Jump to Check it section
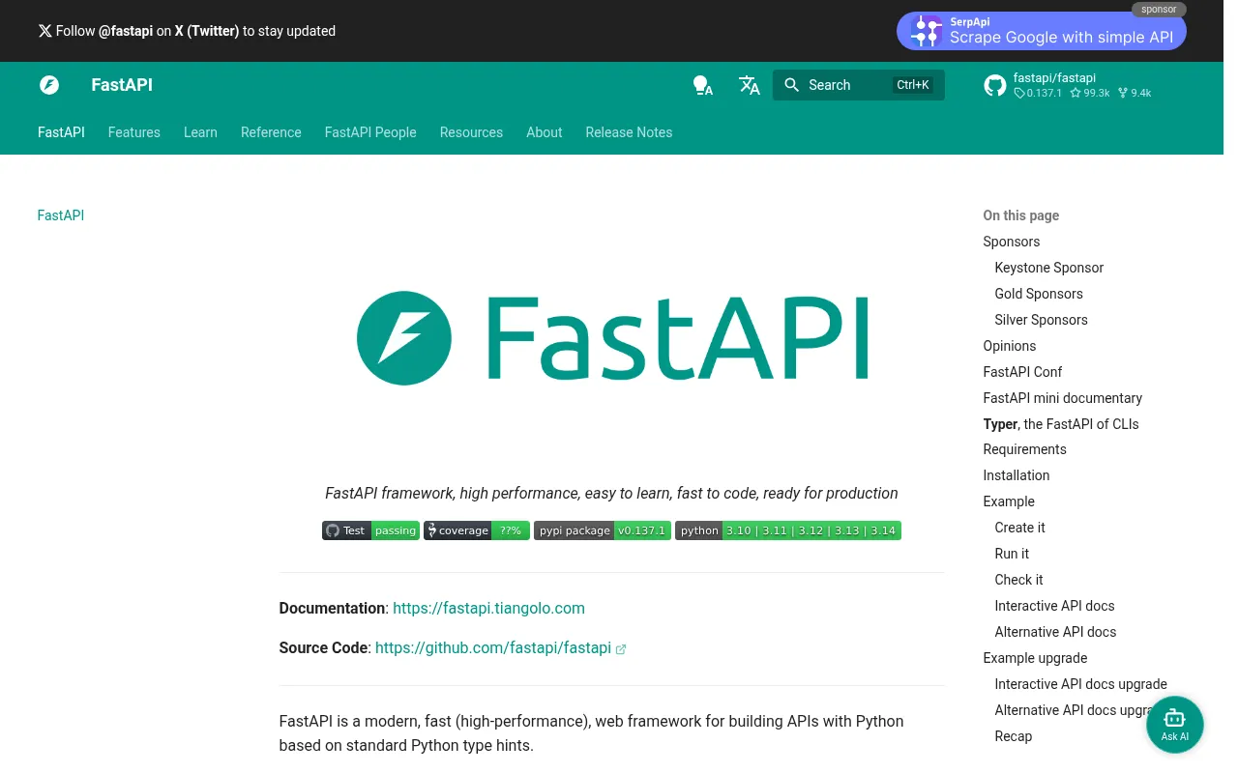Image resolution: width=1238 pixels, height=773 pixels. 1019,580
